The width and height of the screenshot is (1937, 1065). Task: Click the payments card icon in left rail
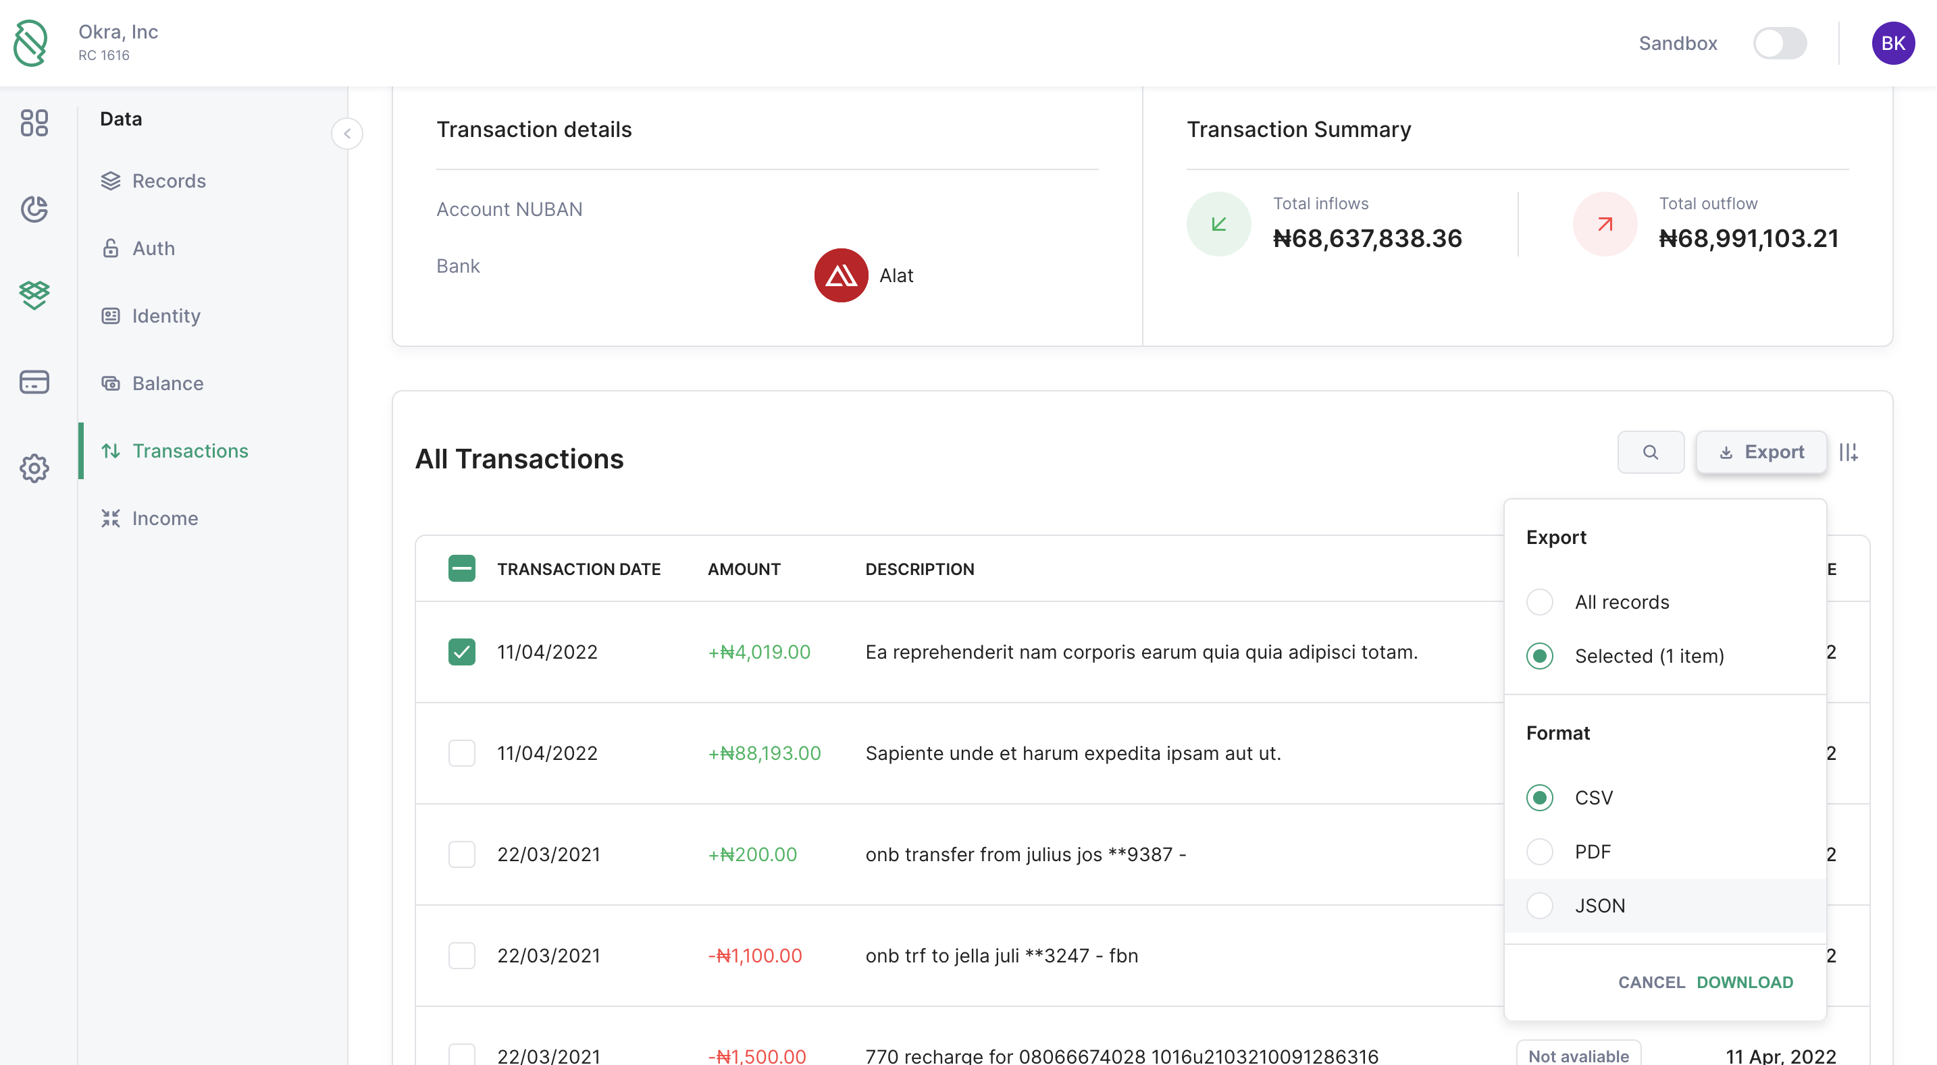tap(34, 382)
